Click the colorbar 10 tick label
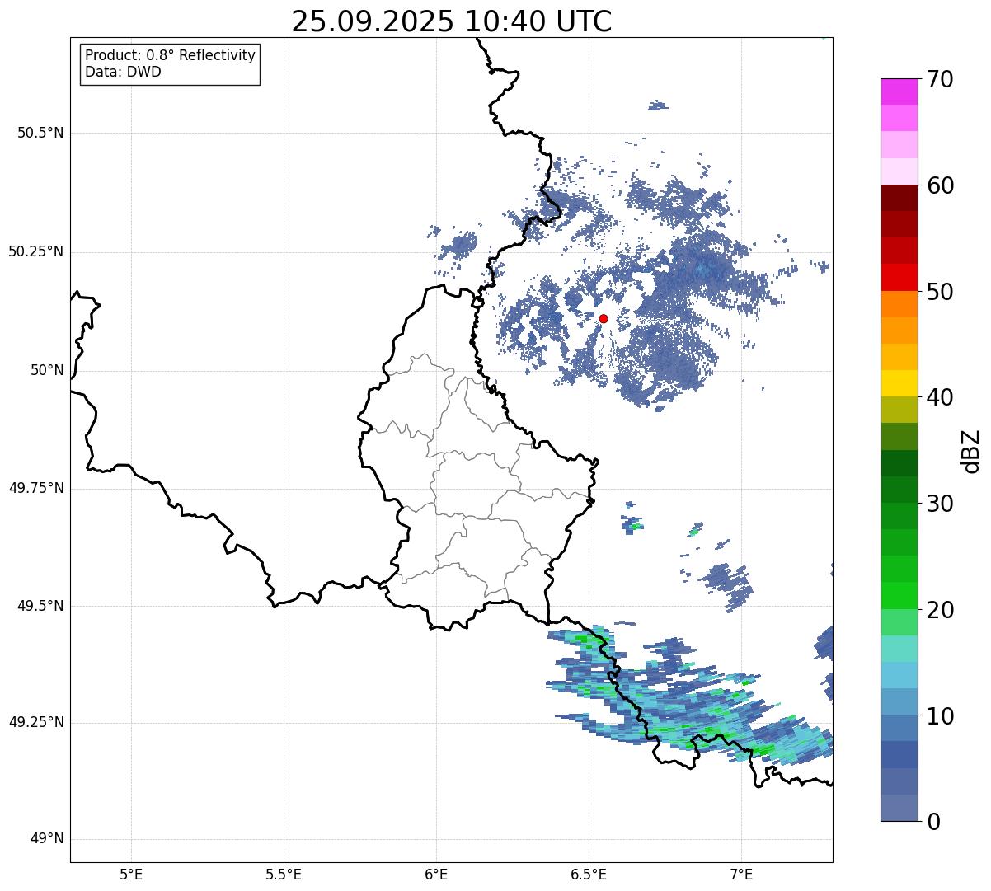The width and height of the screenshot is (991, 891). point(940,715)
